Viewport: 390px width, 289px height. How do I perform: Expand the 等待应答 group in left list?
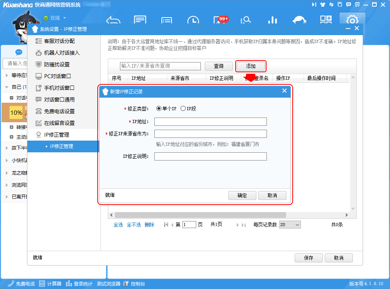coord(7,75)
